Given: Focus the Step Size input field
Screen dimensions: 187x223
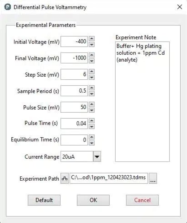Looking at the screenshot, I should point(74,75).
